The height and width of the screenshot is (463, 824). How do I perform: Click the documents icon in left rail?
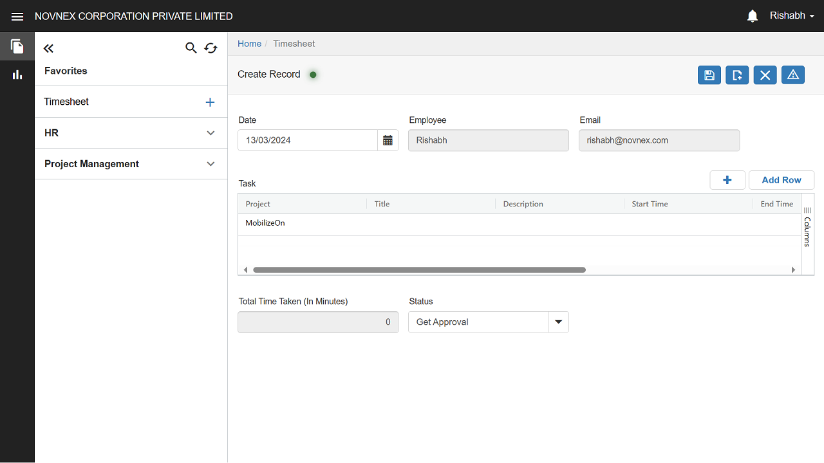click(x=17, y=46)
